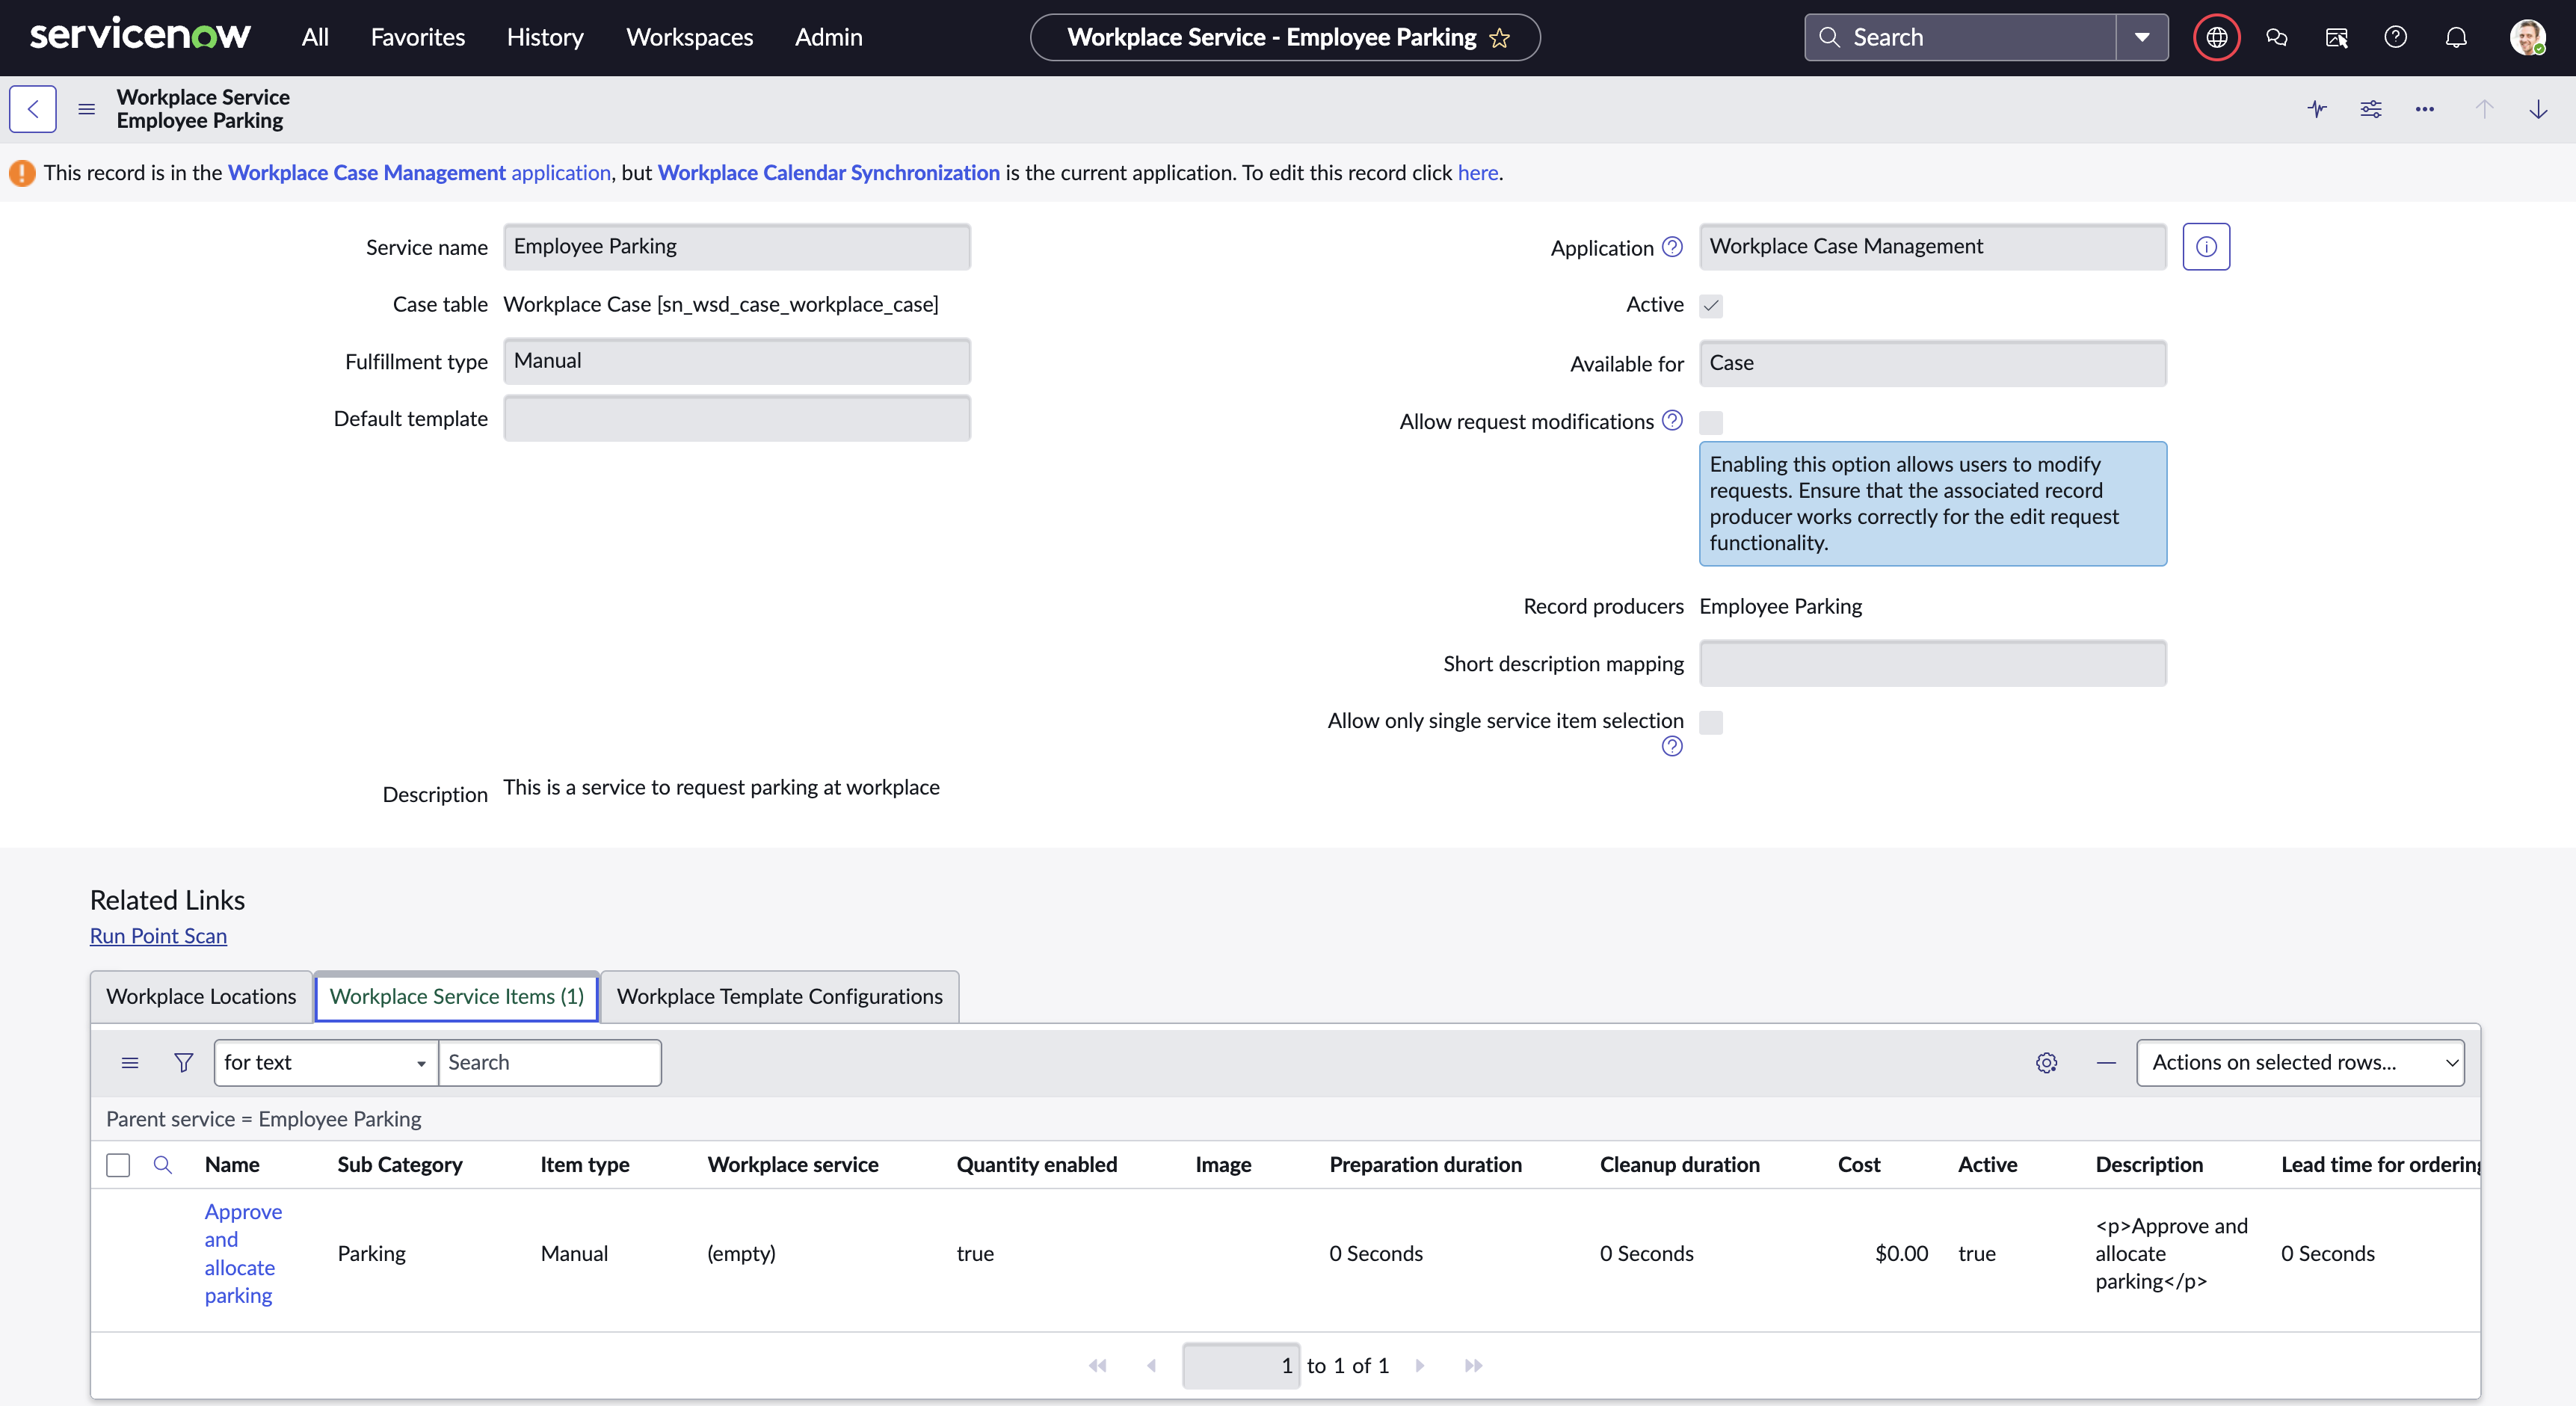This screenshot has height=1406, width=2576.
Task: Open 'Approve and allocate parking' record
Action: click(243, 1253)
